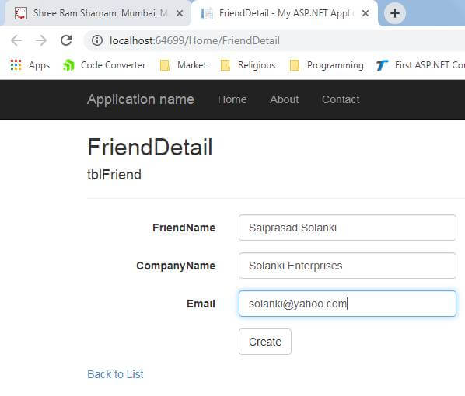This screenshot has width=465, height=396.
Task: Click the browser forward arrow
Action: (x=41, y=40)
